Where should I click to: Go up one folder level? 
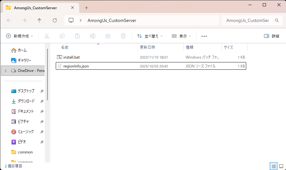click(x=39, y=20)
